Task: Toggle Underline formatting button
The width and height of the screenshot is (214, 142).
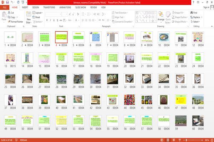Action: [54, 20]
